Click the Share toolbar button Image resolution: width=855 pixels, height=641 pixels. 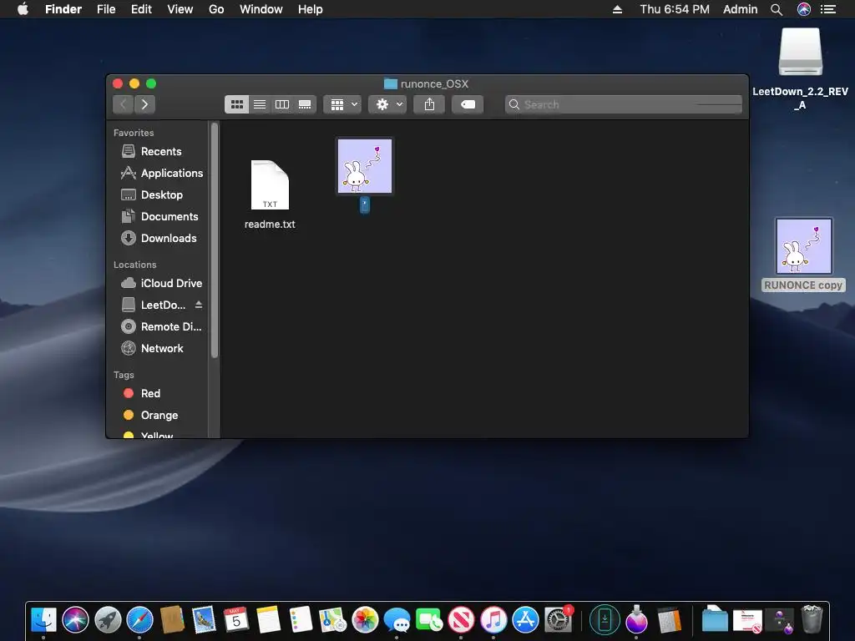(430, 104)
